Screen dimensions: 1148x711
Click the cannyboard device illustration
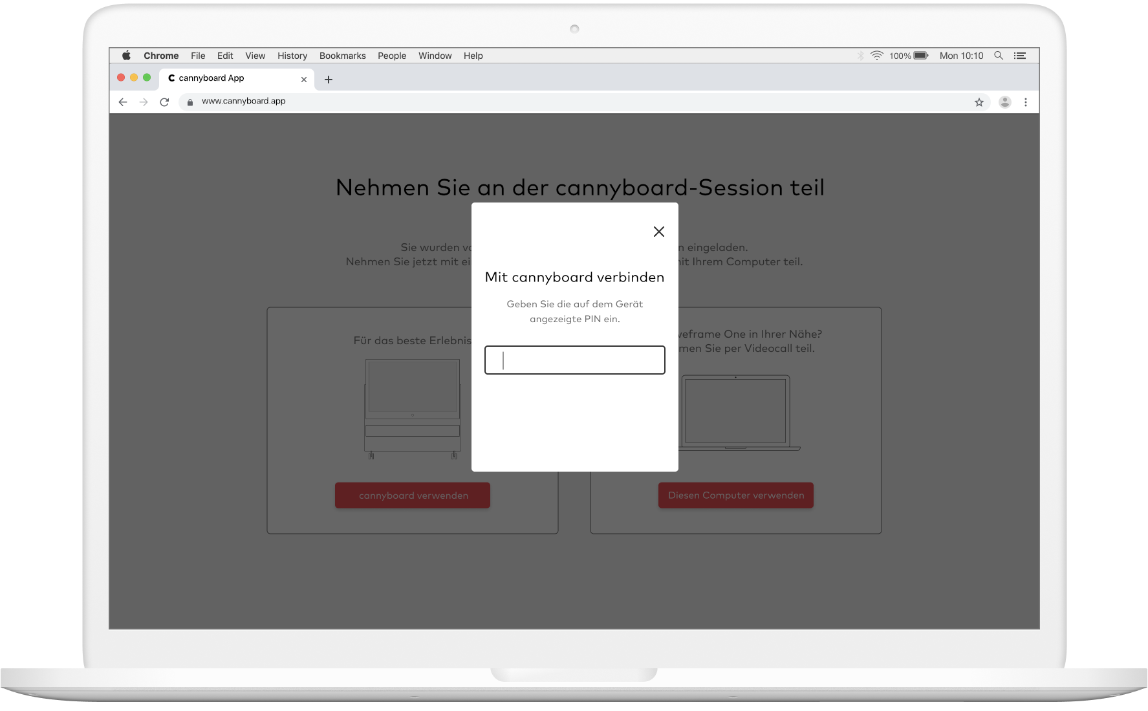pos(413,410)
